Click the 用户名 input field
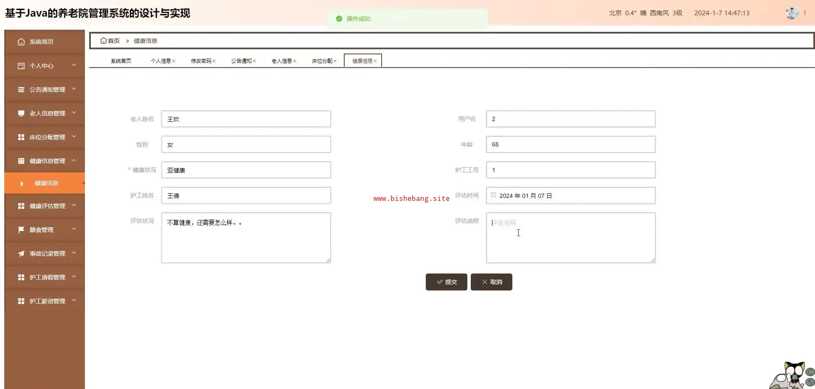Image resolution: width=815 pixels, height=389 pixels. point(571,119)
